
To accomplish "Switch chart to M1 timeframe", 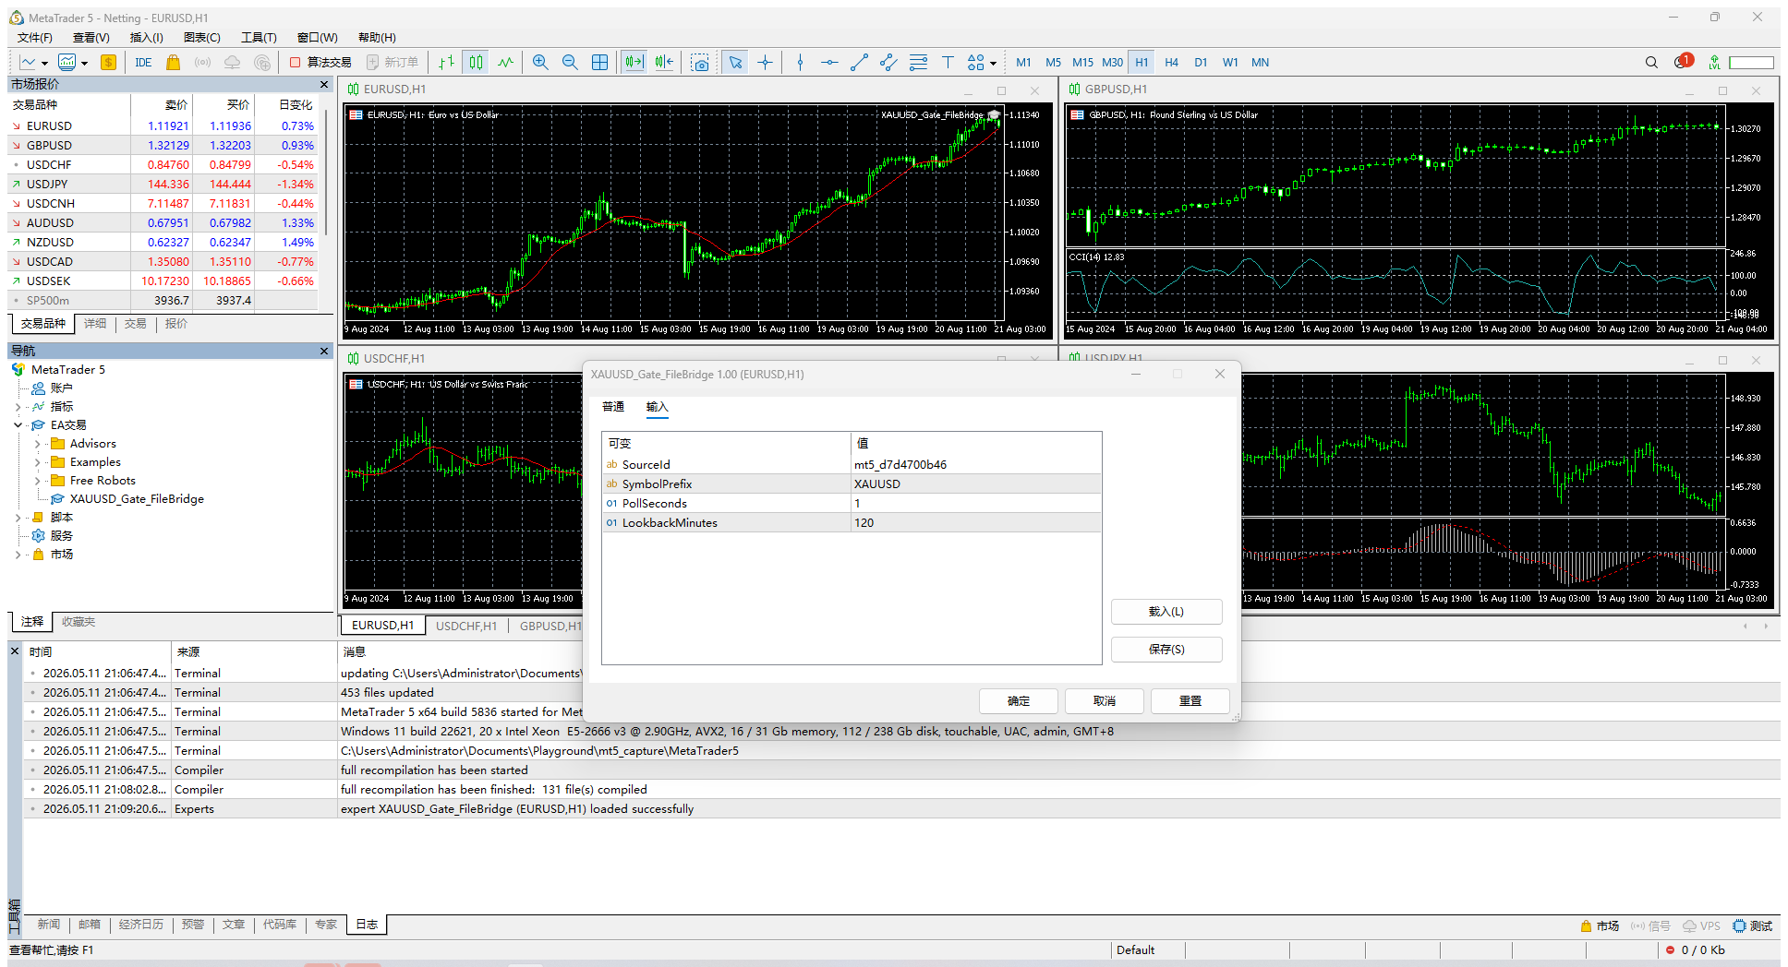I will 1023,63.
